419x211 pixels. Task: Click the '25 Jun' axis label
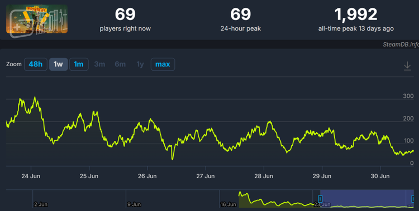[x=89, y=176]
